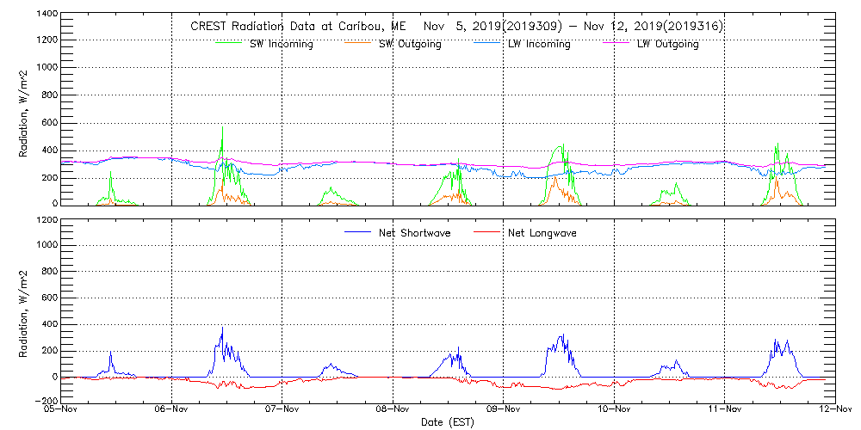Click the -200 tick on bottom chart axis
Viewport: 861px width, 430px height.
tap(46, 401)
